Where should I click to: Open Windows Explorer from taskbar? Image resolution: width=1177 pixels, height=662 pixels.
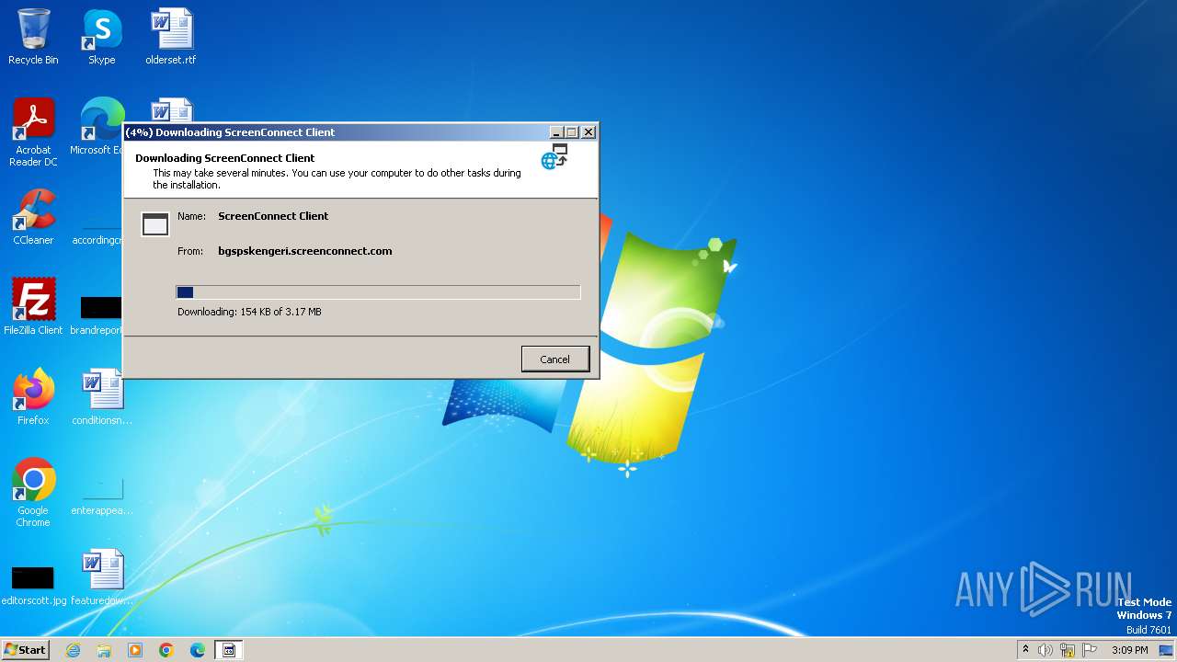104,650
